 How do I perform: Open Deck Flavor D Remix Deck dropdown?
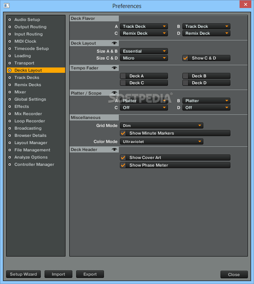point(206,33)
